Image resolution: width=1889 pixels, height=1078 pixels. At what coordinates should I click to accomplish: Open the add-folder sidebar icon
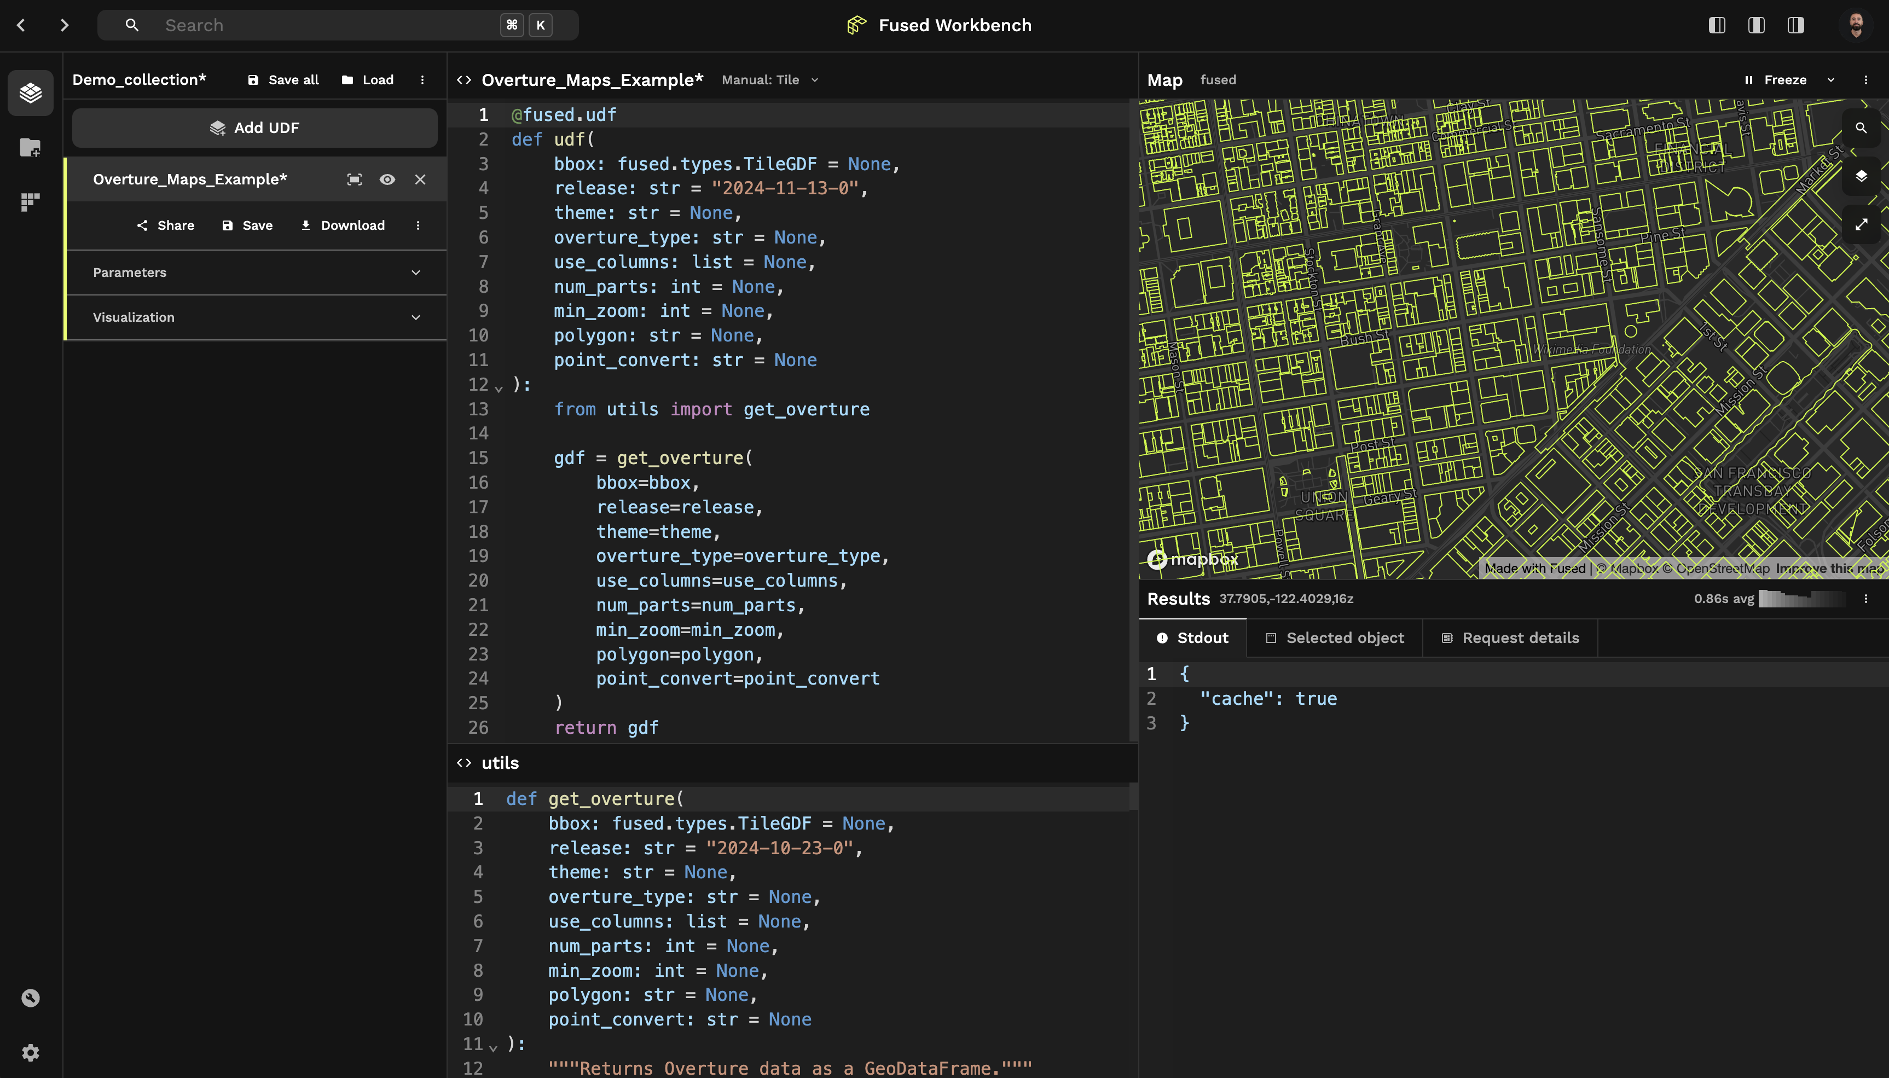(x=30, y=147)
